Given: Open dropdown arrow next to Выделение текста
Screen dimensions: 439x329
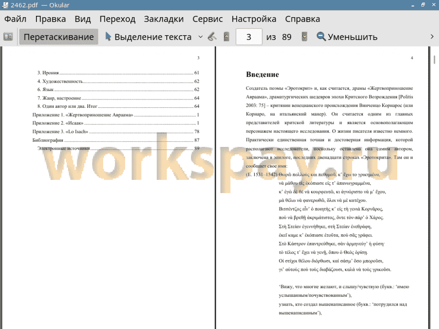Looking at the screenshot, I should pyautogui.click(x=201, y=37).
